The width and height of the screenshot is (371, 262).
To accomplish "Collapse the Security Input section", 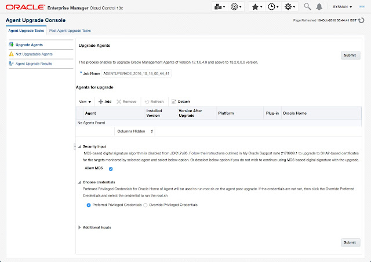I will point(79,146).
